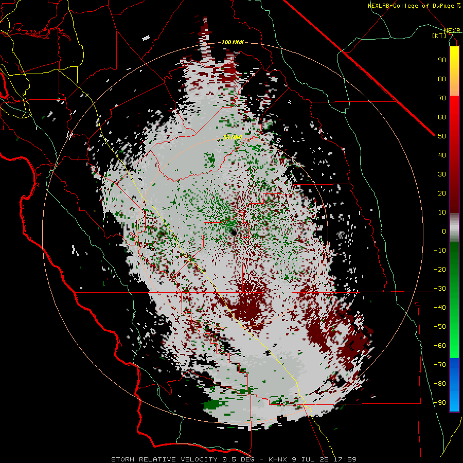Click the 0 value on the velocity scale
463x463 pixels.
[444, 232]
